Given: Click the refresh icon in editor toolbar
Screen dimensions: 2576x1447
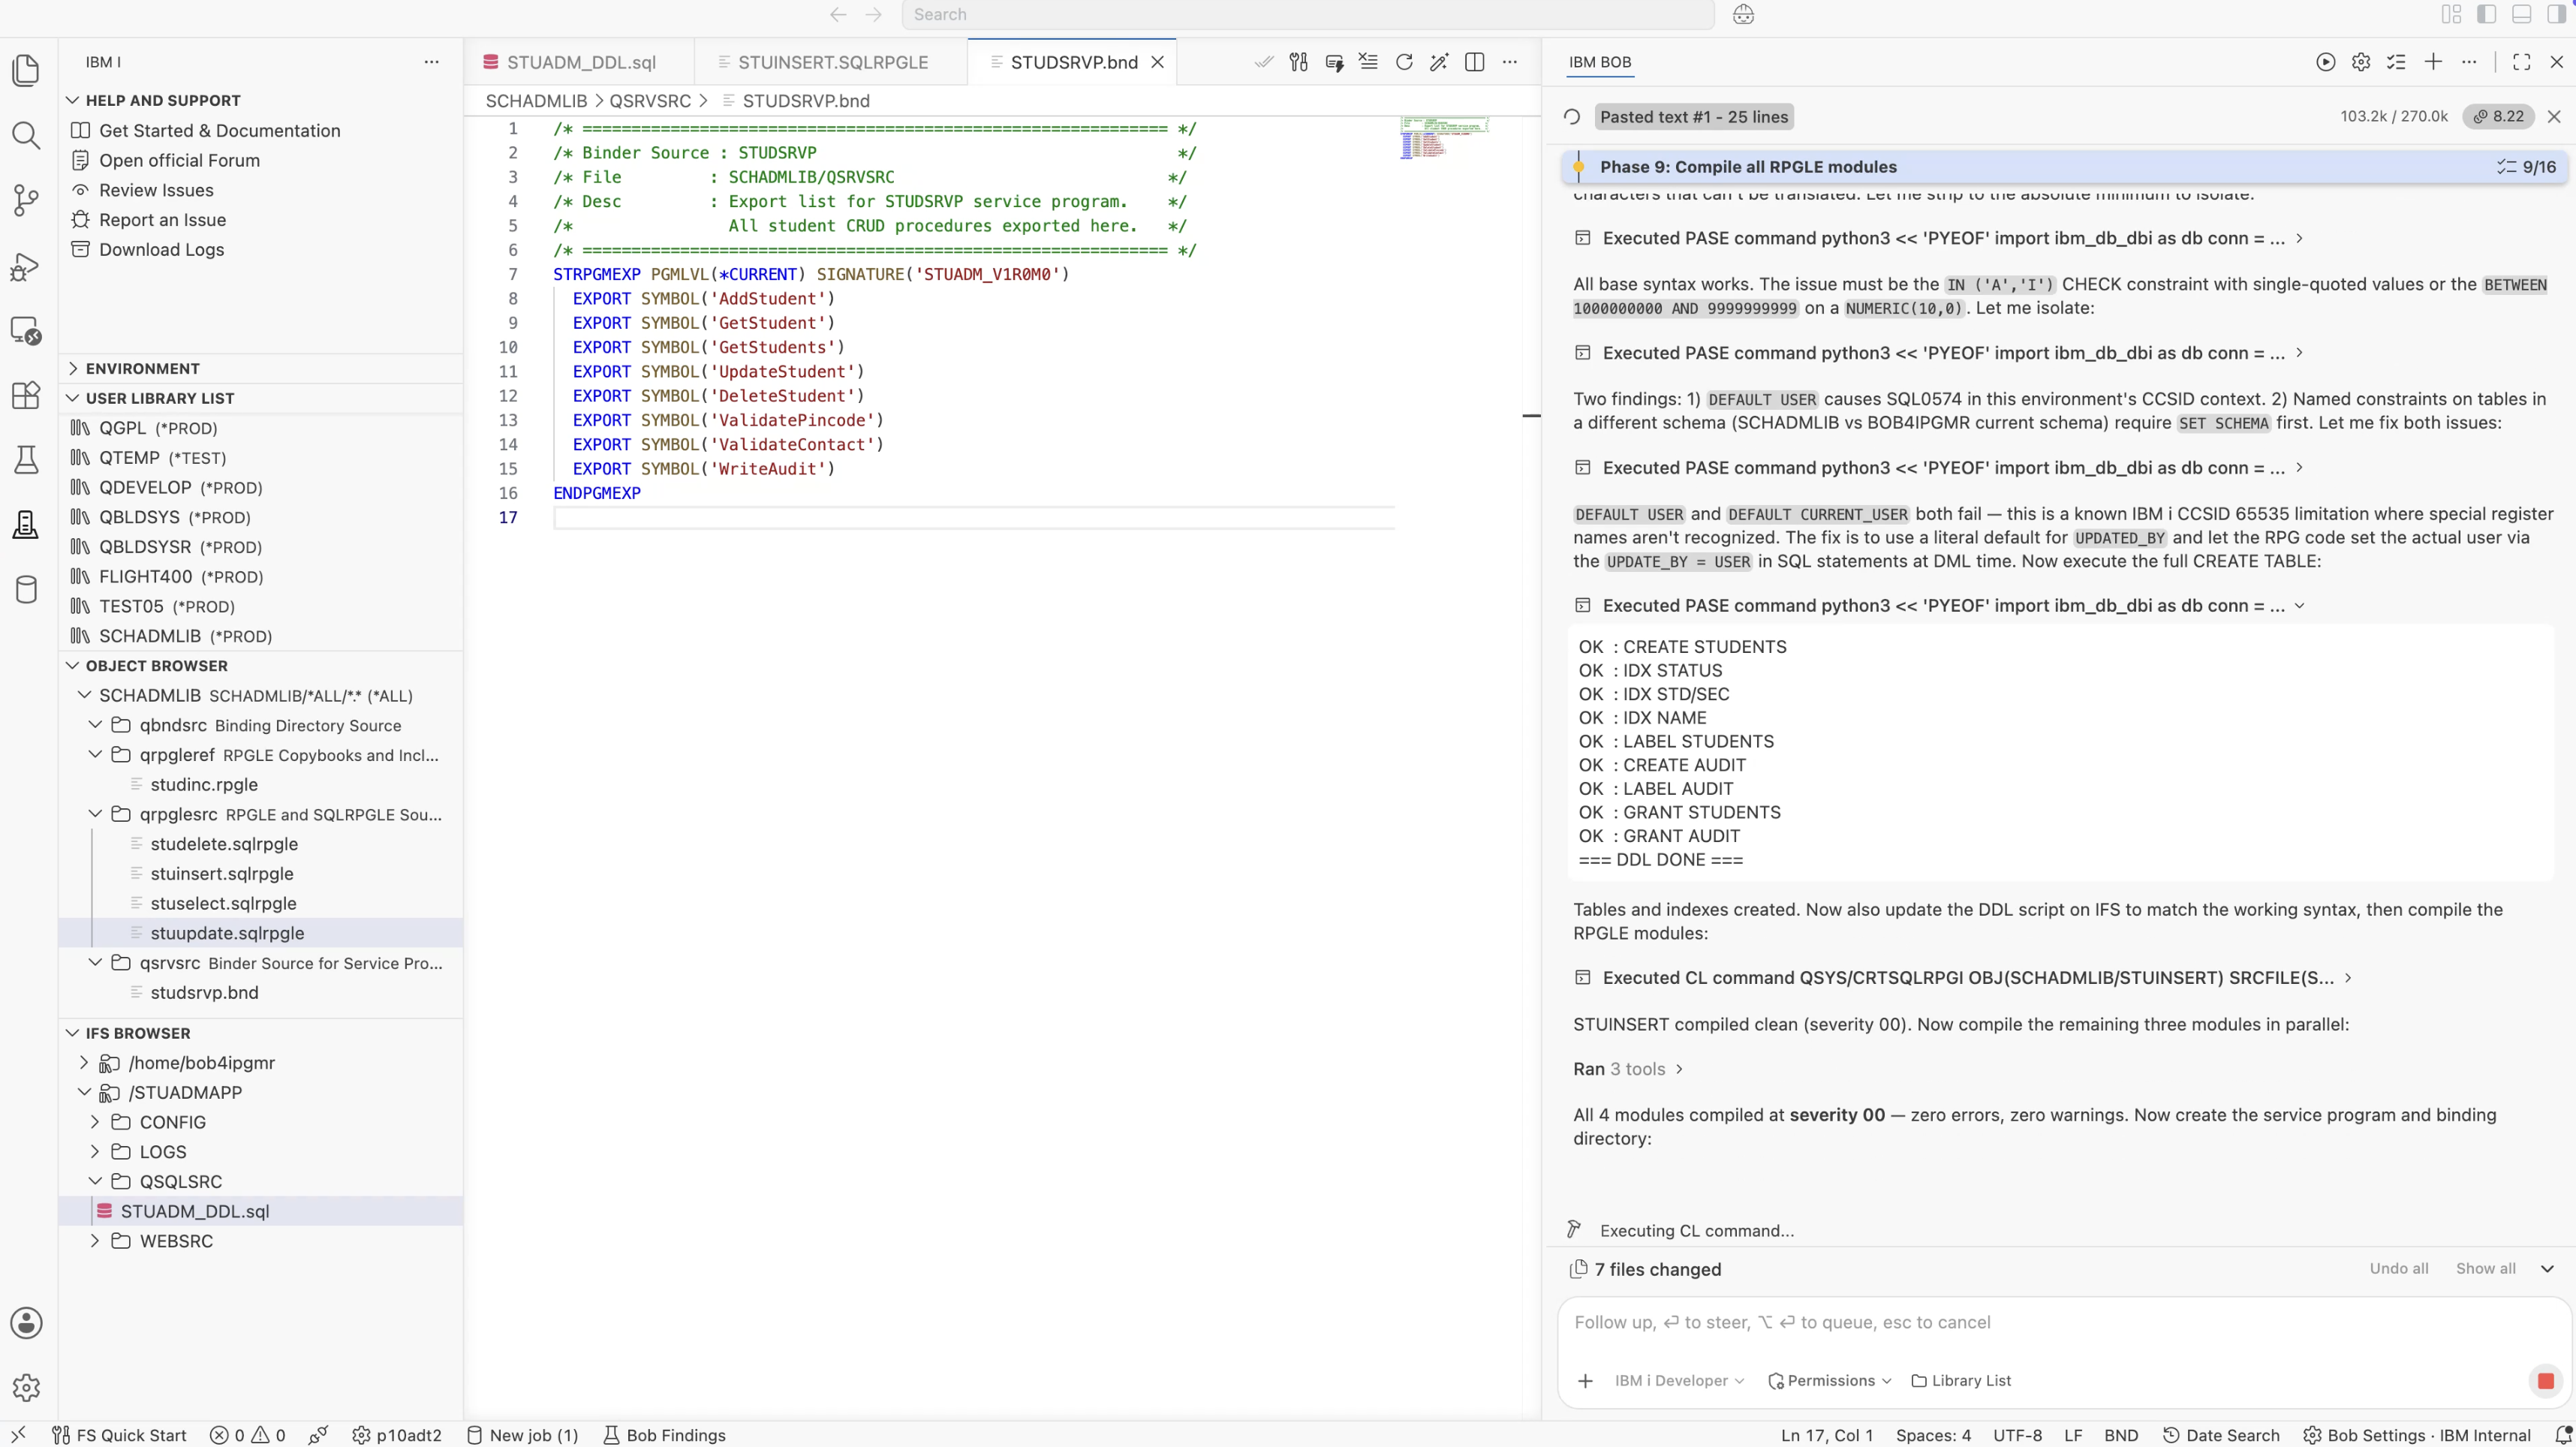Looking at the screenshot, I should pyautogui.click(x=1404, y=62).
